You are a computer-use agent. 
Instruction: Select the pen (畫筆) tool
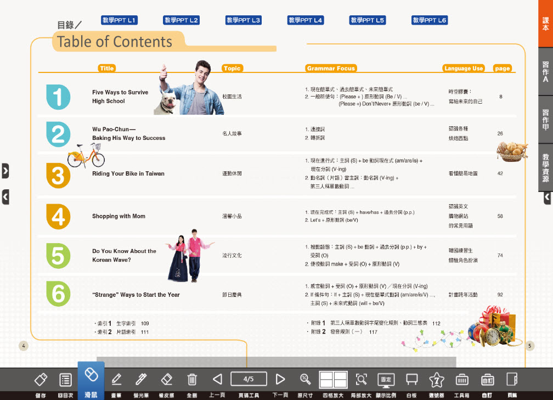pos(116,380)
